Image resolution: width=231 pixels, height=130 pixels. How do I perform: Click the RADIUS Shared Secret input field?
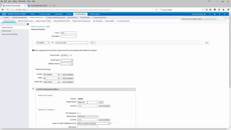point(87,102)
